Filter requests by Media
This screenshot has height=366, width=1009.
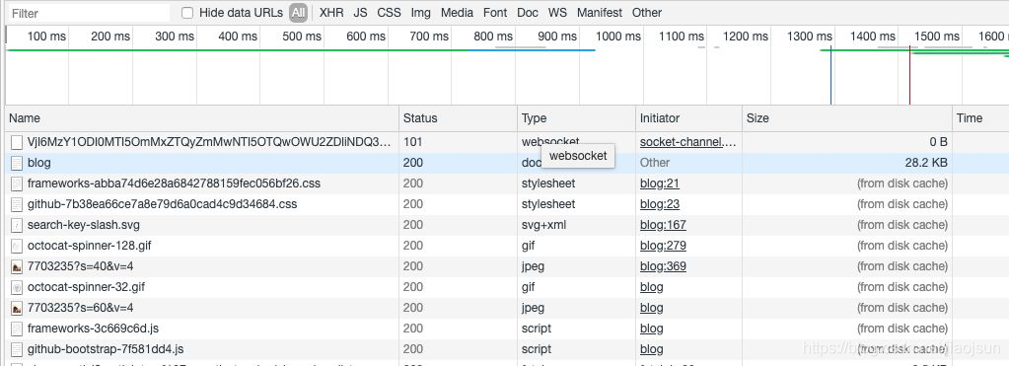point(457,13)
